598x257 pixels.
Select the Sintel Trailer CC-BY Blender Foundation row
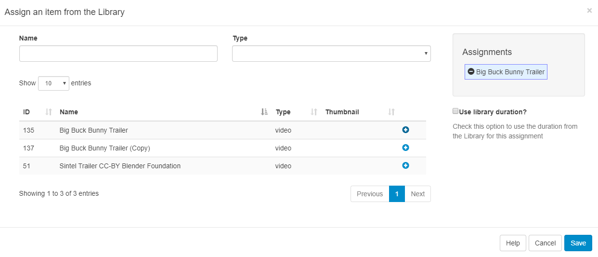120,166
